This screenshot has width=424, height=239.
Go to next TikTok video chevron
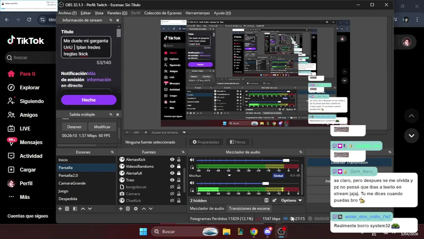(x=411, y=135)
